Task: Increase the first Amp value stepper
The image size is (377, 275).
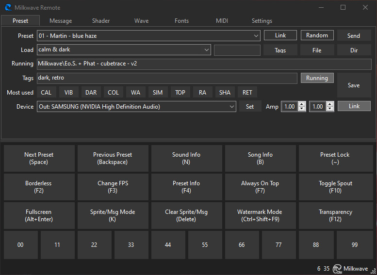Action: [302, 104]
